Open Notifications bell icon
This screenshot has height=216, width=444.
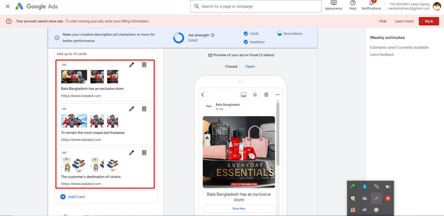[371, 3]
